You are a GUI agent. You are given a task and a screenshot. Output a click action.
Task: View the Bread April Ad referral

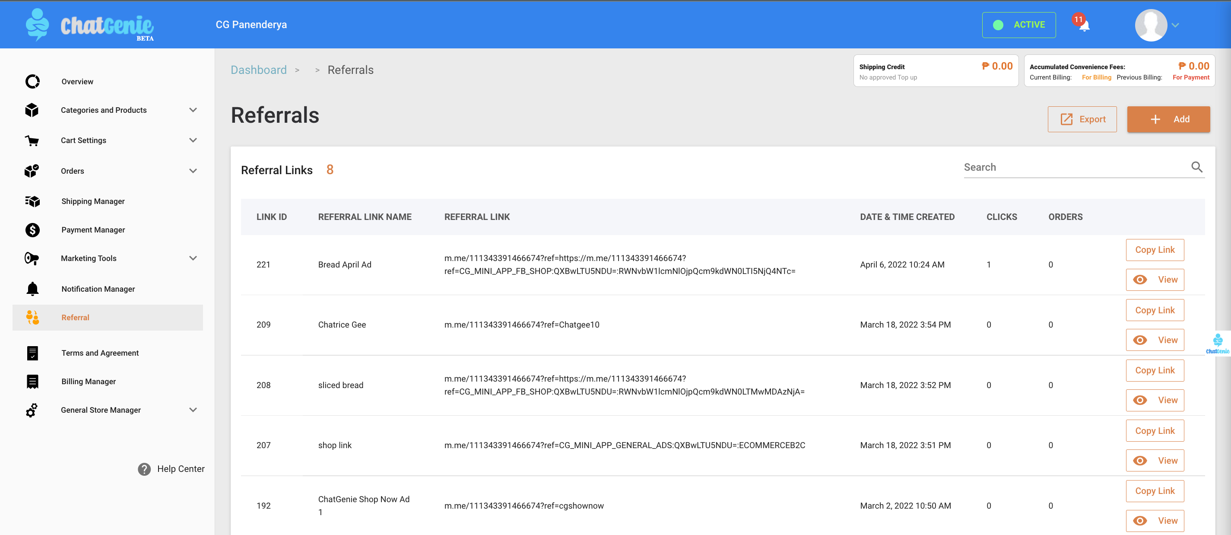[1155, 280]
